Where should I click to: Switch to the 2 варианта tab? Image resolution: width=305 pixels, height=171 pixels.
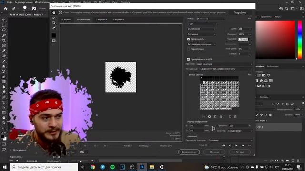pos(102,19)
